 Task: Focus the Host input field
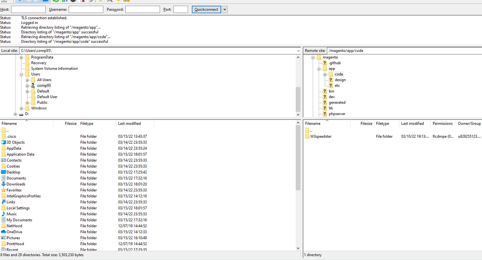(28, 10)
